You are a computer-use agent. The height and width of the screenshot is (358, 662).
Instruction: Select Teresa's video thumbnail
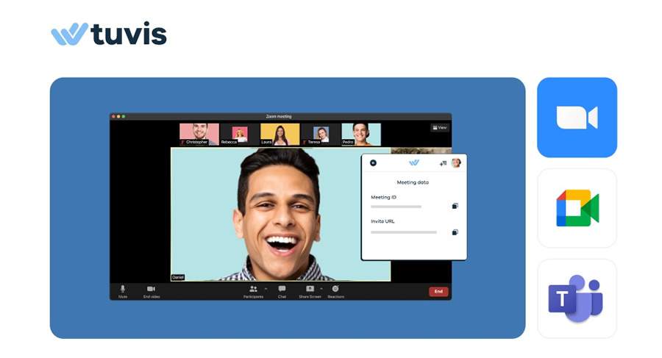(321, 135)
